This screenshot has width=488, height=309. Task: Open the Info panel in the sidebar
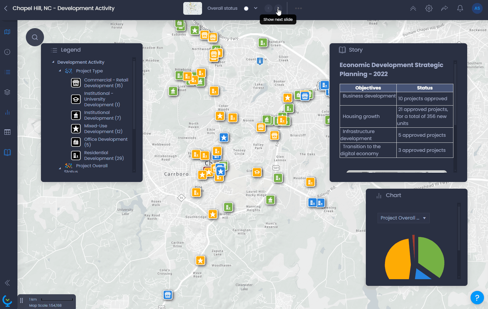7,52
